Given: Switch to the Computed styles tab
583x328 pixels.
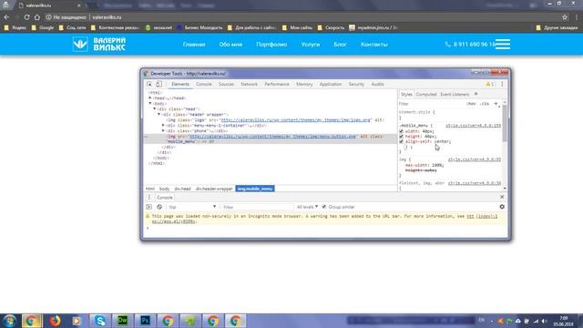Looking at the screenshot, I should (426, 95).
